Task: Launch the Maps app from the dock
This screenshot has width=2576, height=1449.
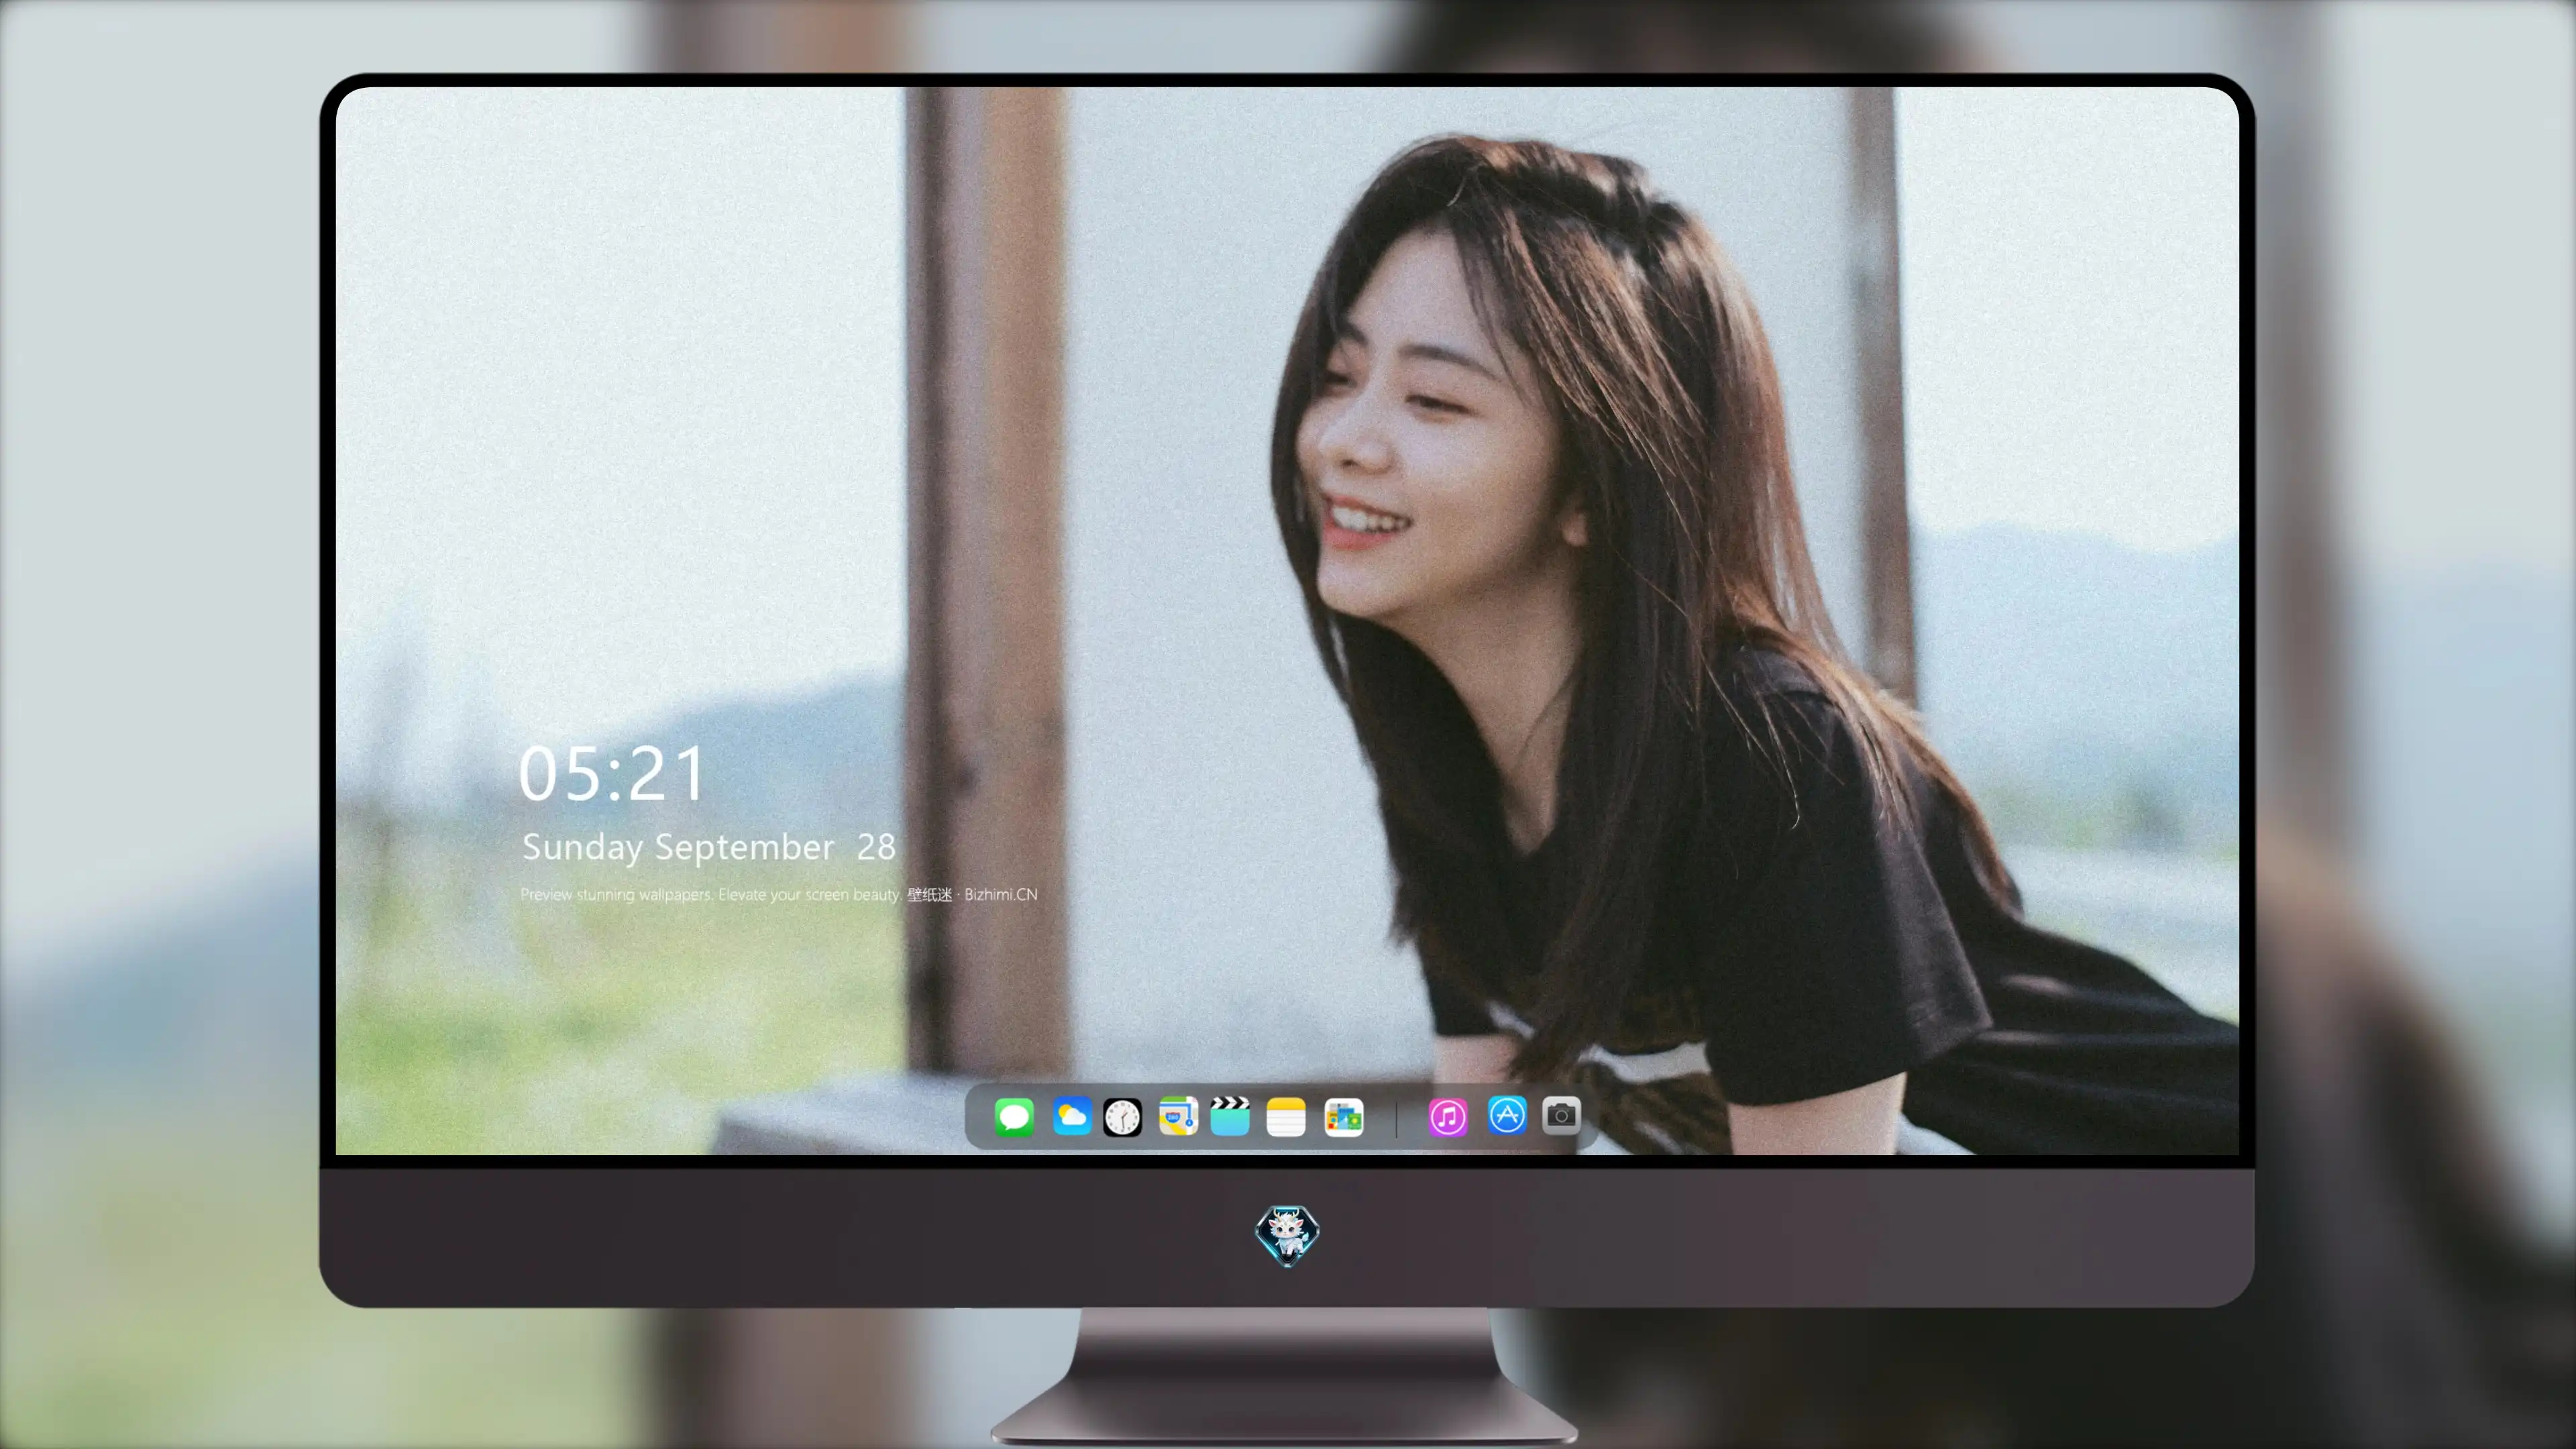Action: click(1178, 1116)
